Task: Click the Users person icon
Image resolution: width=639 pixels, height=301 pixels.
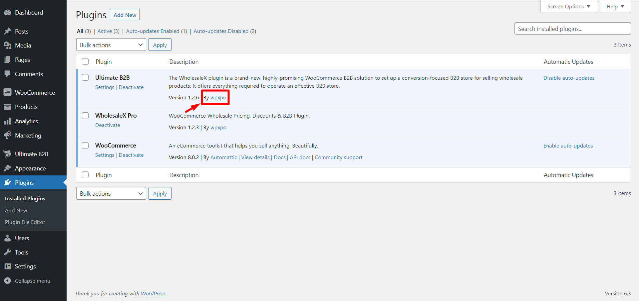Action: [7, 238]
